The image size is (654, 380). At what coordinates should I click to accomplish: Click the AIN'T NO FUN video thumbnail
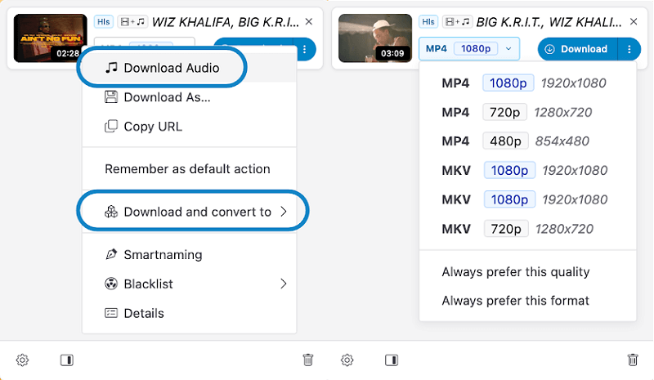click(x=51, y=38)
